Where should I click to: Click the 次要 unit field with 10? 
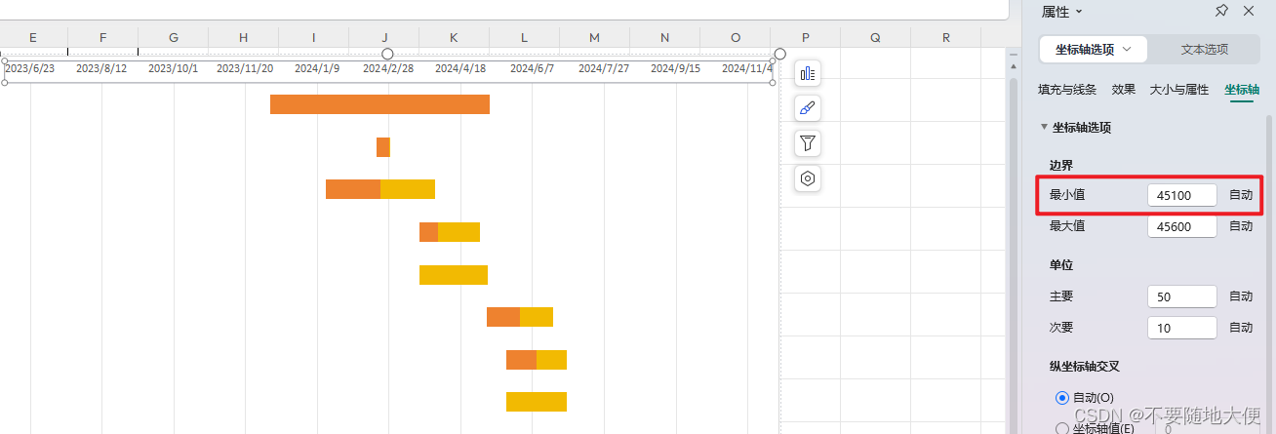(1182, 328)
